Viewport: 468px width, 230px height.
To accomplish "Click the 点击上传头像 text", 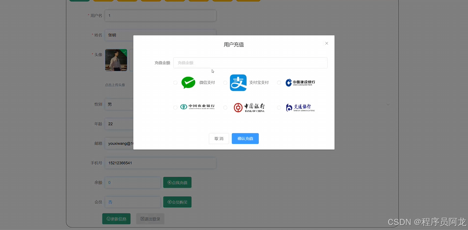I will click(115, 85).
